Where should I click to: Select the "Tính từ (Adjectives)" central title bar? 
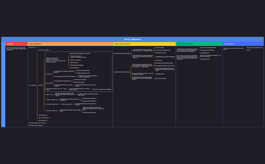(132, 39)
